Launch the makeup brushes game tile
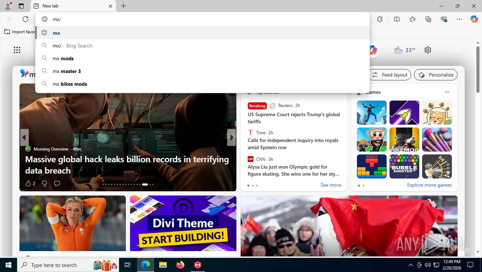 437,140
